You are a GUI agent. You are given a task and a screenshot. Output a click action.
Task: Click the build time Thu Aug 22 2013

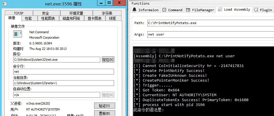click(x=48, y=49)
